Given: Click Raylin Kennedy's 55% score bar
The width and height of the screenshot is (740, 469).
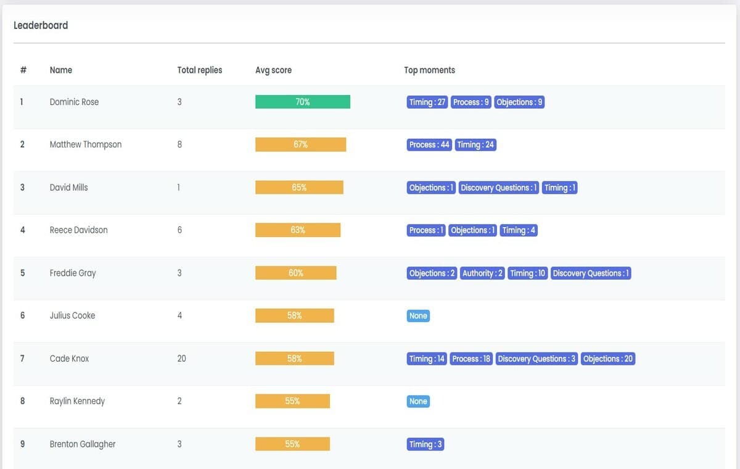Looking at the screenshot, I should point(292,401).
